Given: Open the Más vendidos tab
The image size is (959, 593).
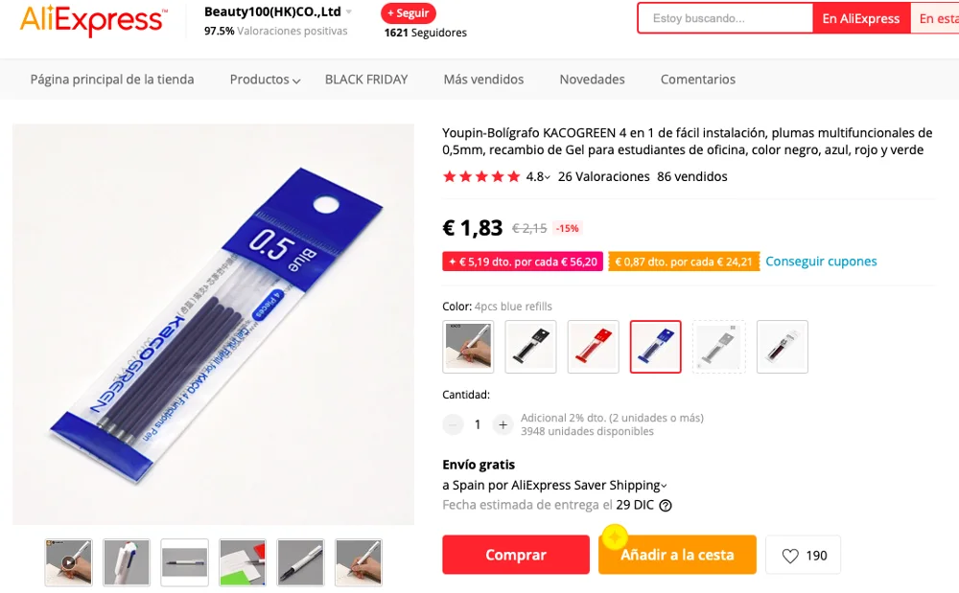Looking at the screenshot, I should click(x=483, y=80).
